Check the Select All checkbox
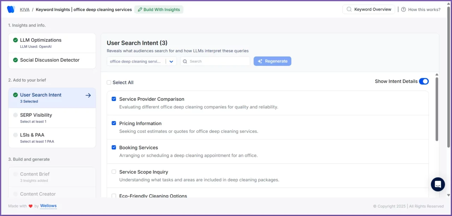 (109, 82)
